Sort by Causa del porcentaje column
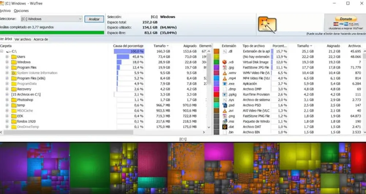 pyautogui.click(x=128, y=46)
